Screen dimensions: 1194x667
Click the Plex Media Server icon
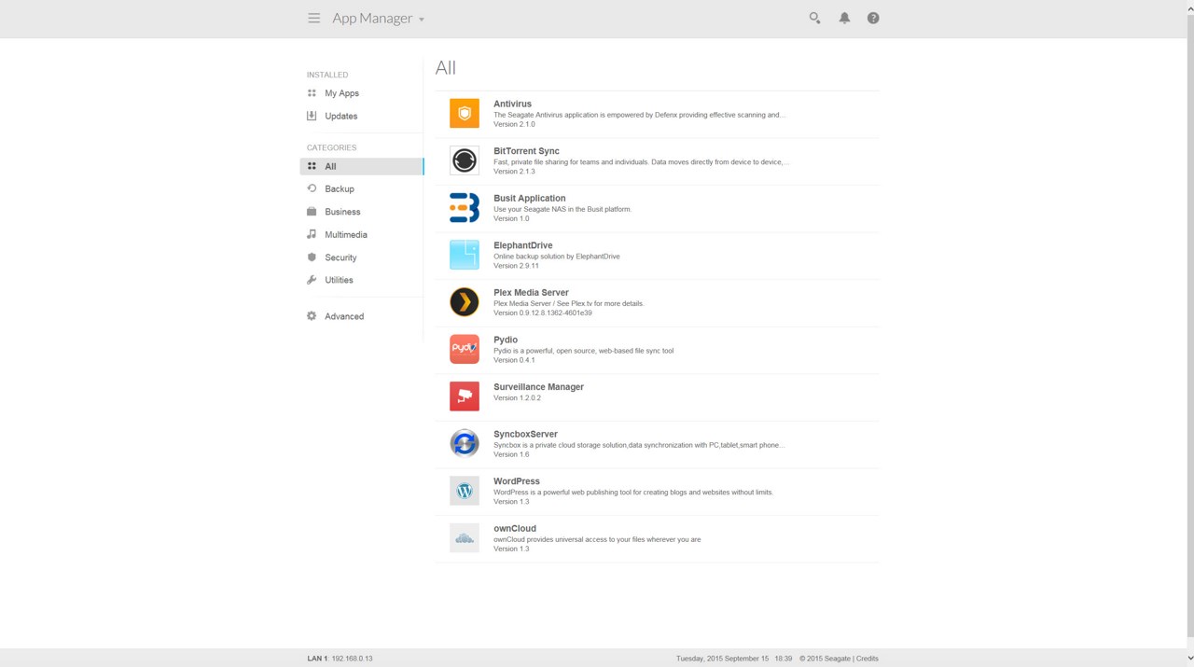[x=465, y=301]
